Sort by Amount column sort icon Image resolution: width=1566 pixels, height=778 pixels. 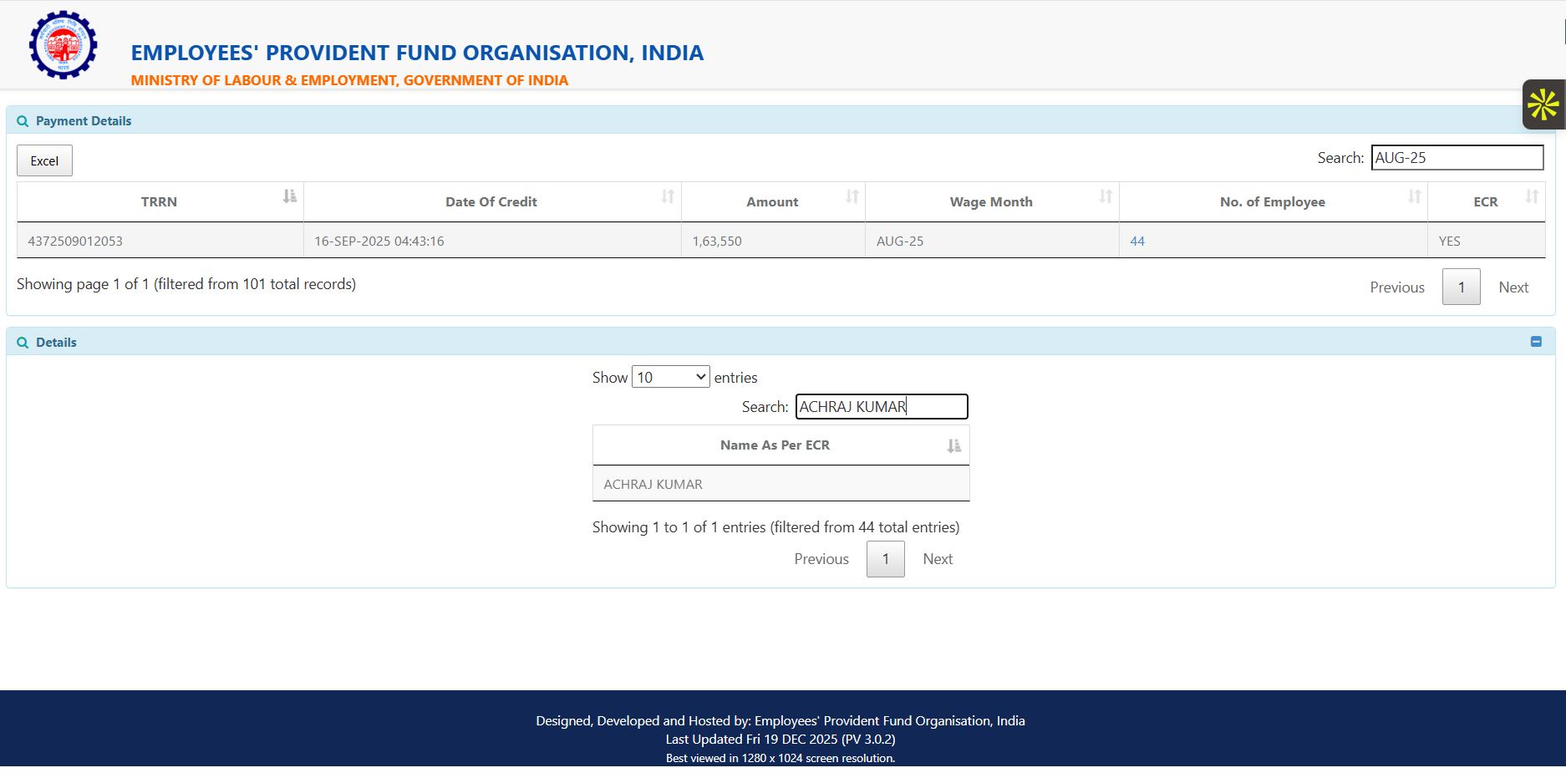pos(852,196)
